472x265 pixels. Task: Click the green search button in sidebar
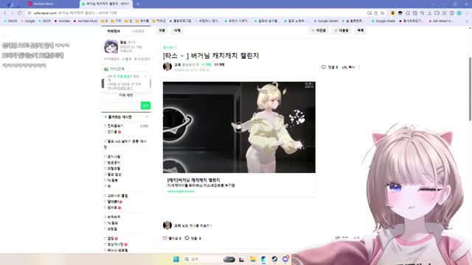click(146, 105)
